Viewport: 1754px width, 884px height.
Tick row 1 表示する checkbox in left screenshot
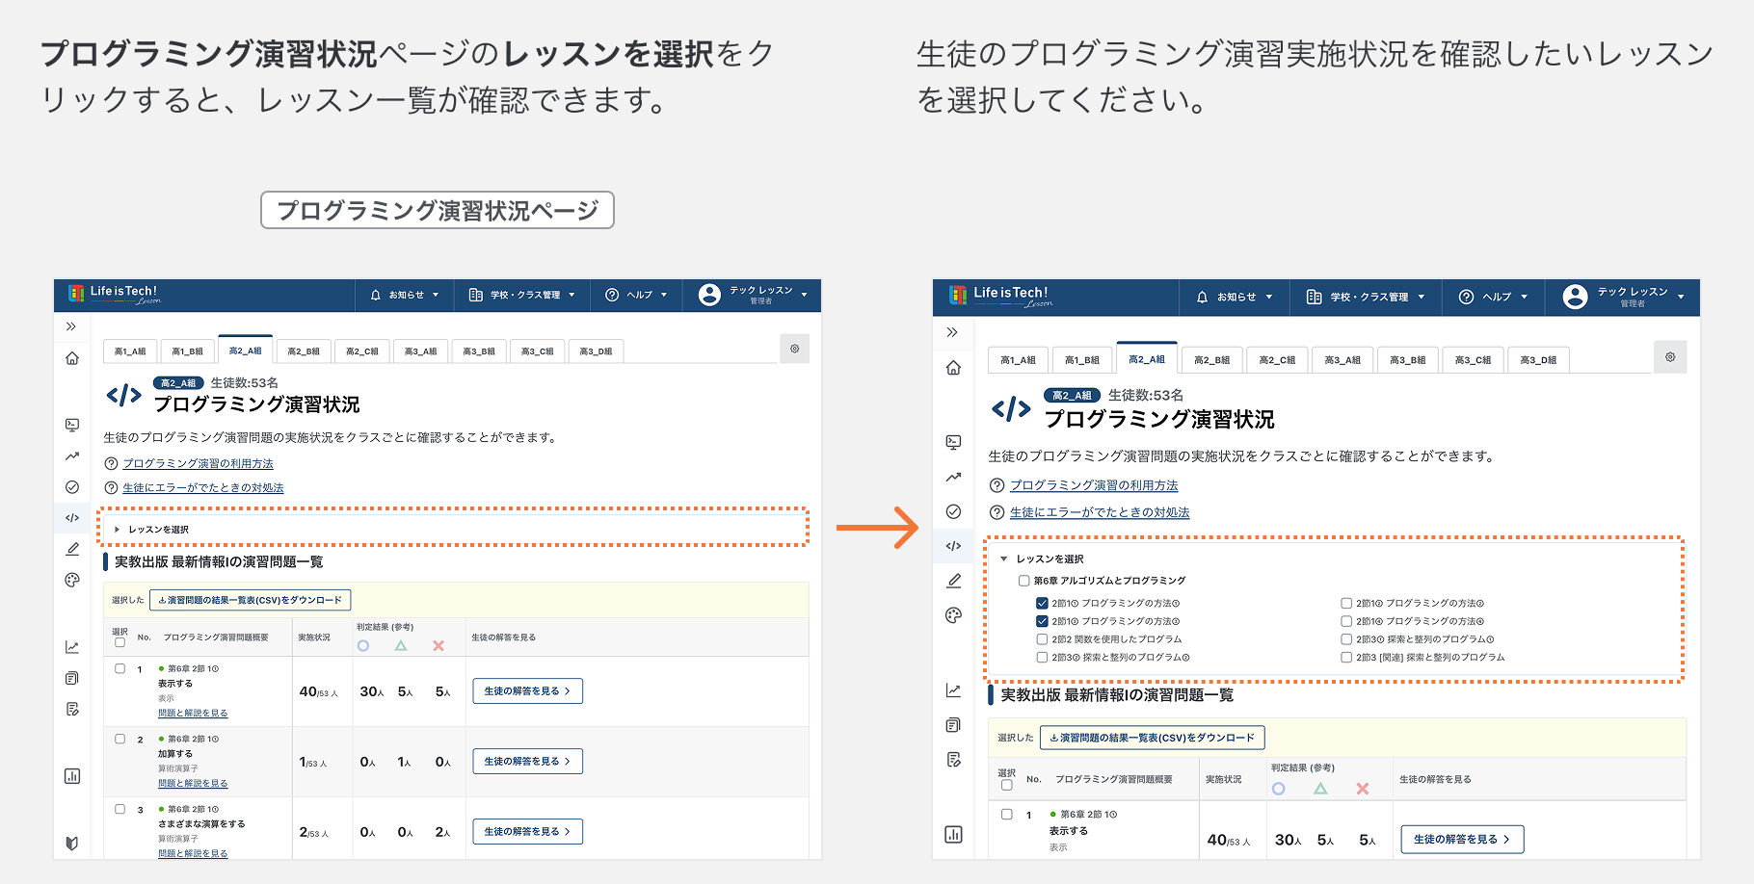click(120, 668)
